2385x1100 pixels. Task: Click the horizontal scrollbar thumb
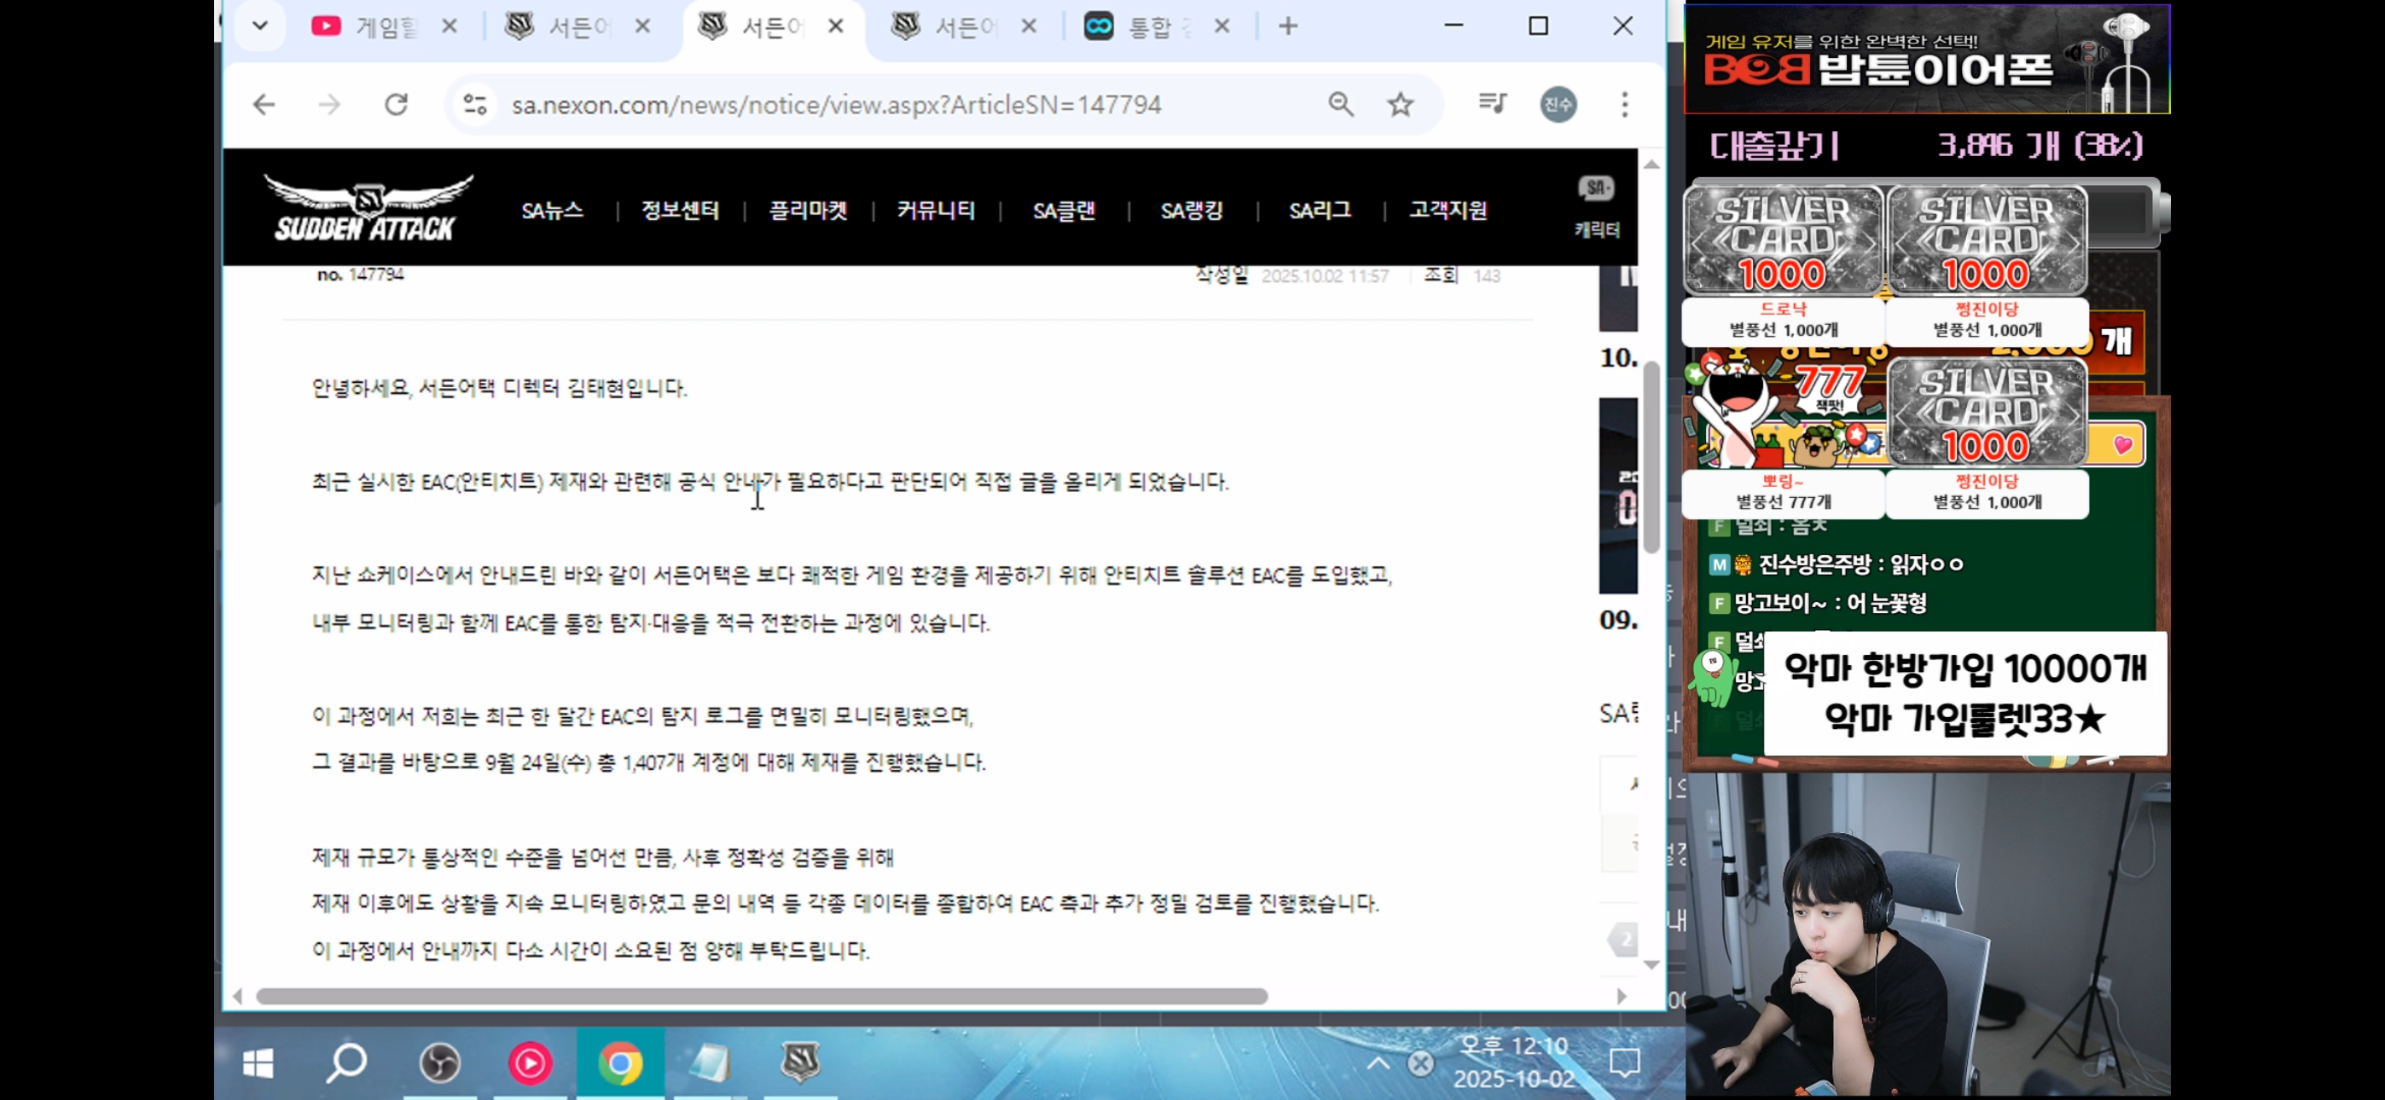coord(761,996)
